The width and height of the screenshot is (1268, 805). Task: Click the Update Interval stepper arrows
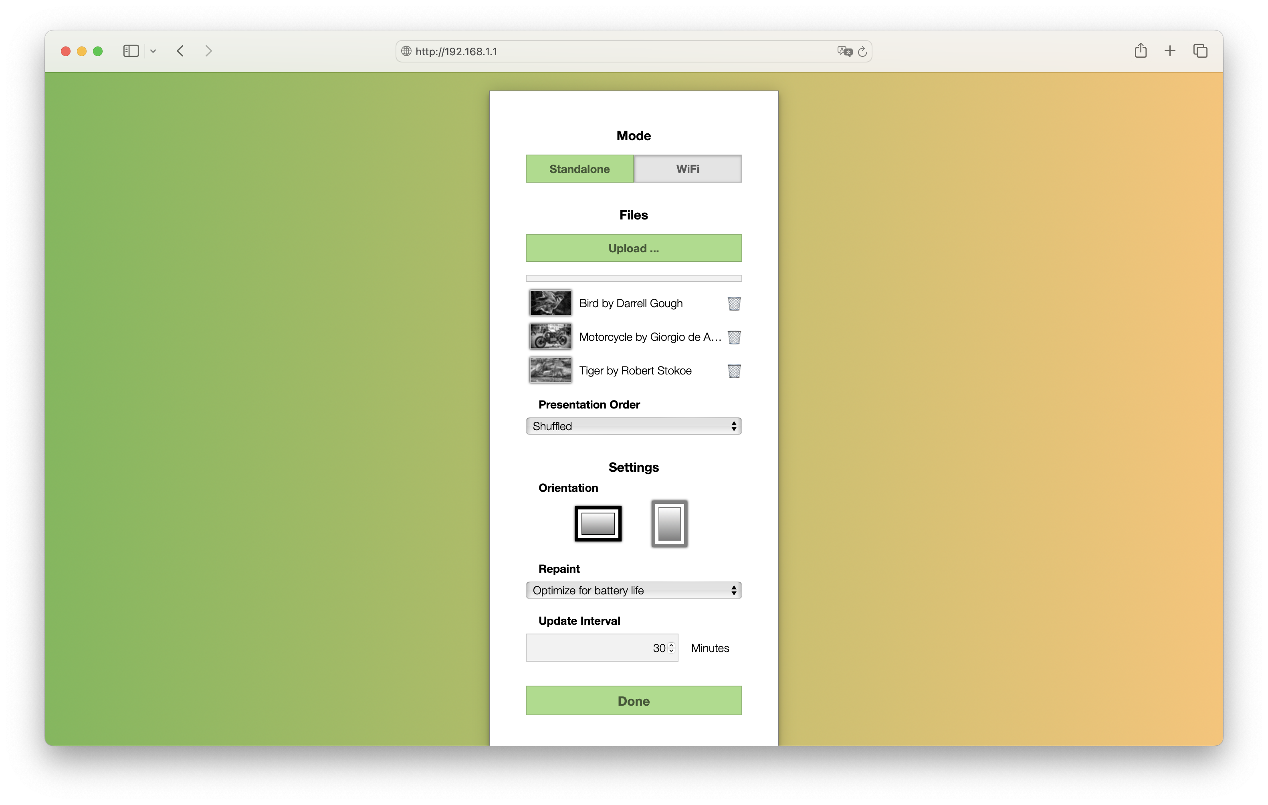pyautogui.click(x=671, y=648)
